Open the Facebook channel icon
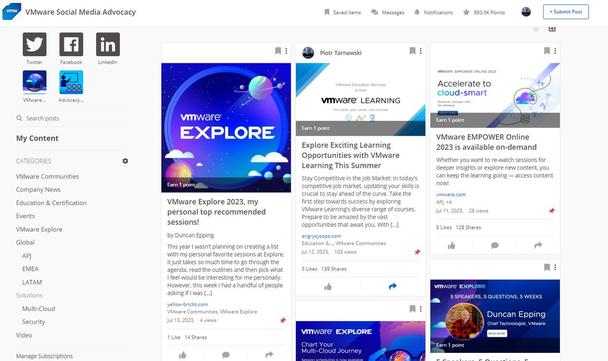The height and width of the screenshot is (361, 608). point(71,45)
